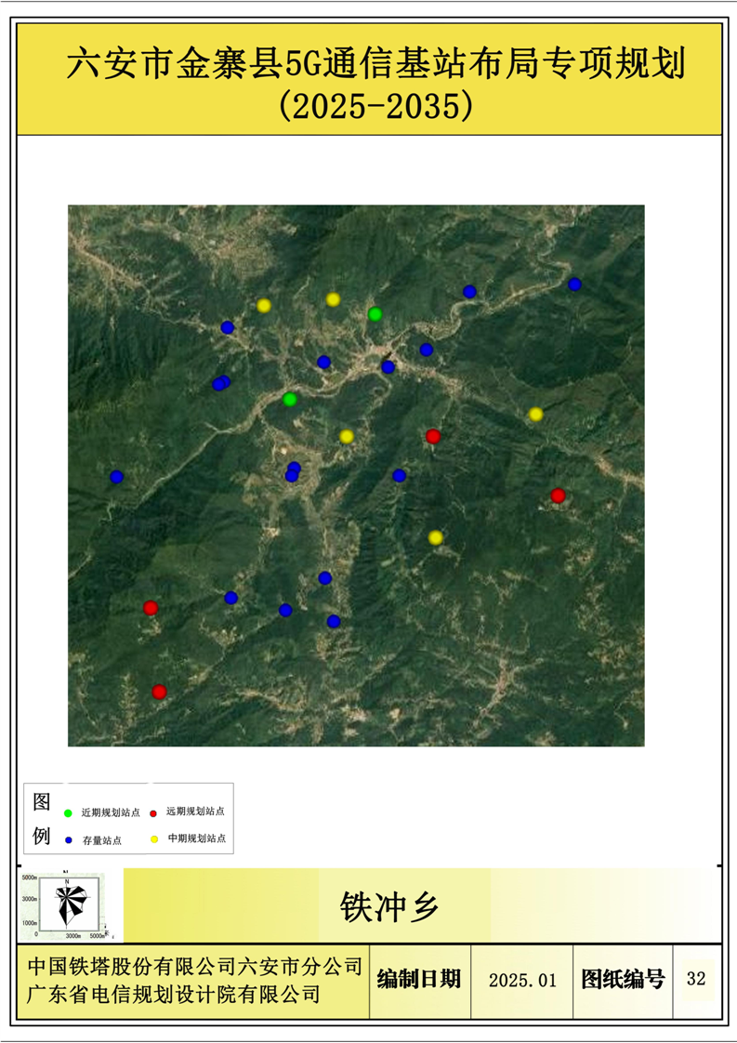Click the 图例 legend heading
The width and height of the screenshot is (737, 1043).
(41, 818)
